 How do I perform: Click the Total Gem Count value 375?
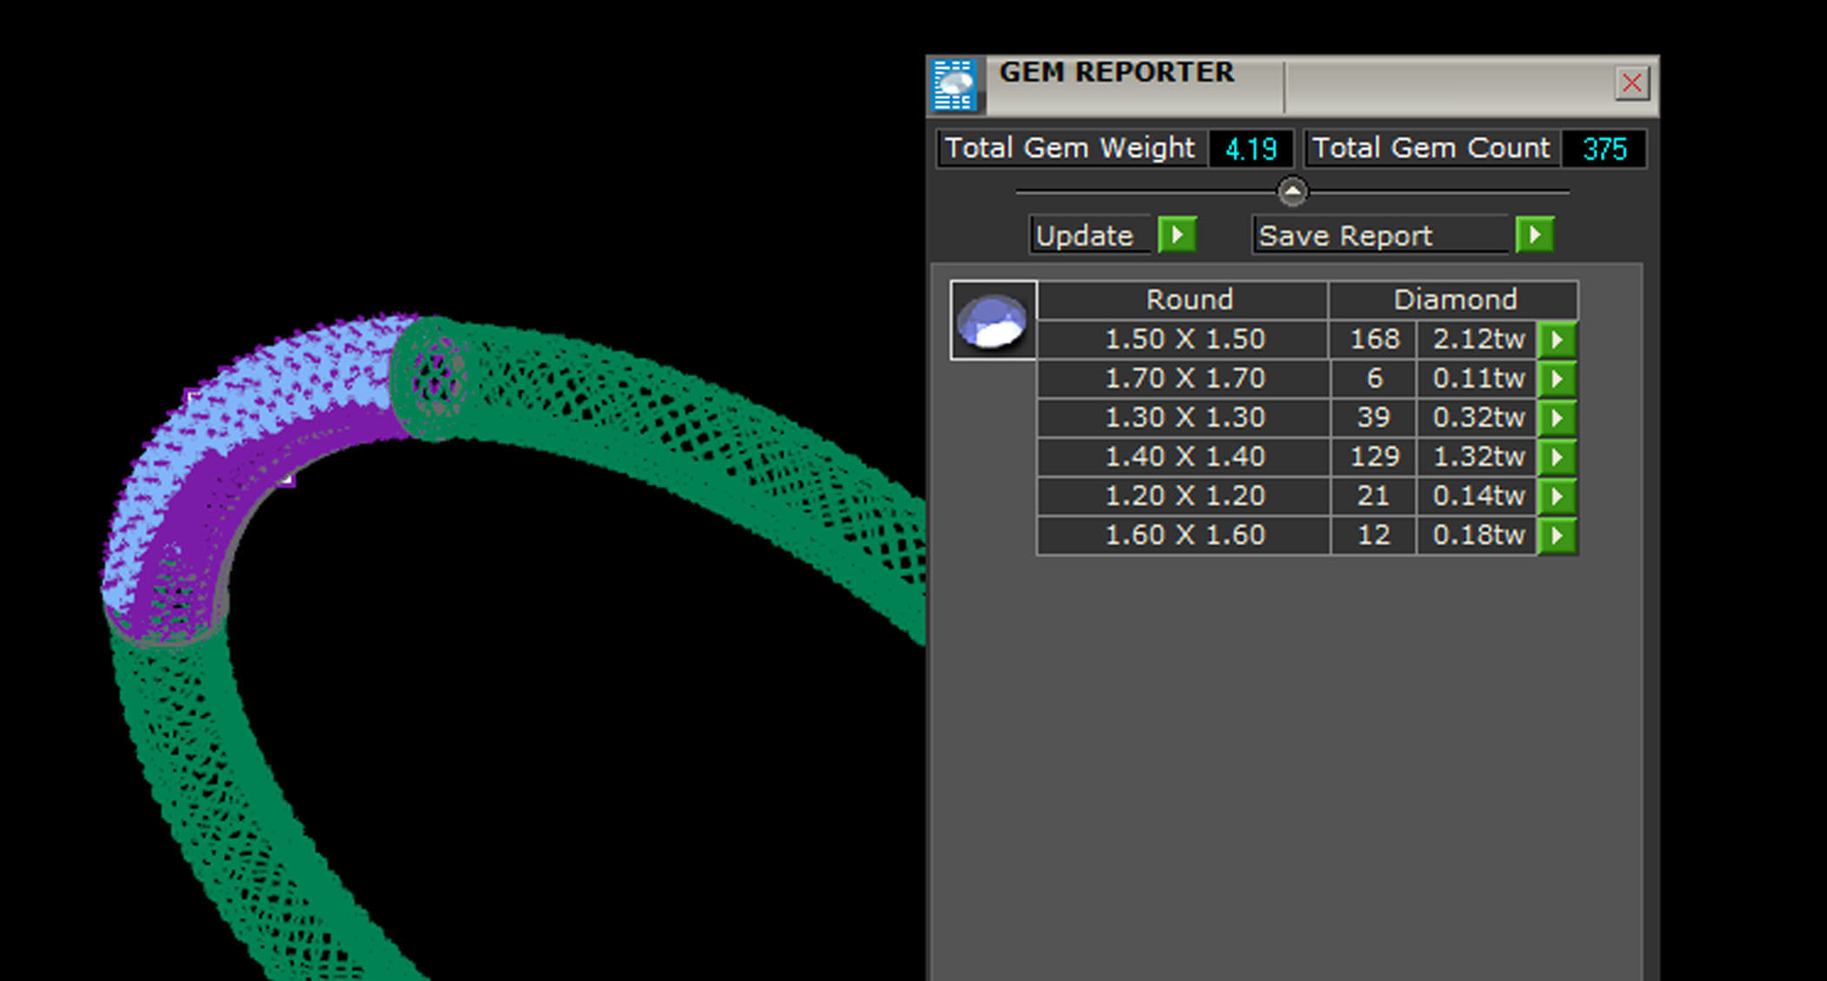point(1603,149)
